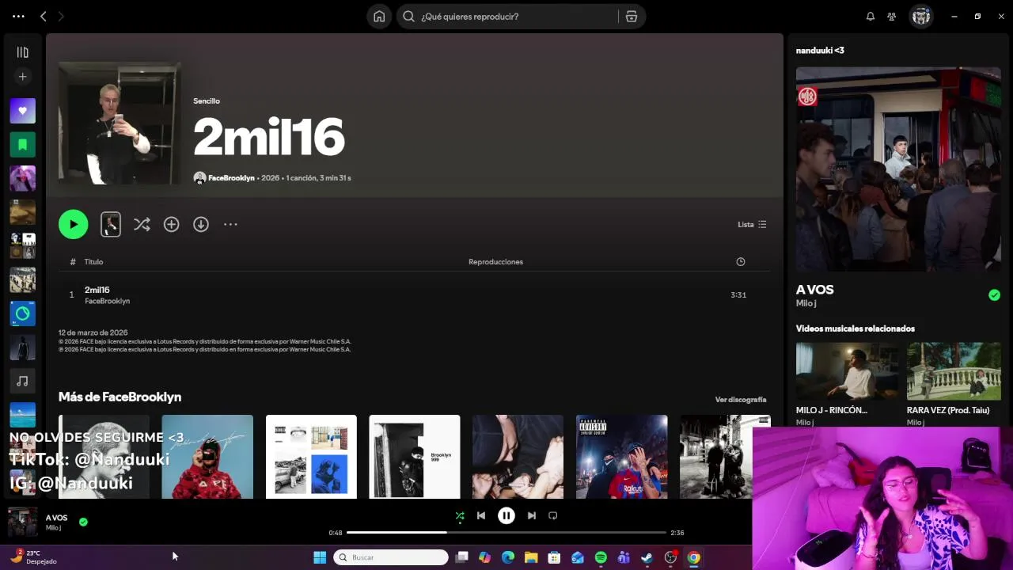Open the profile avatar menu
The image size is (1013, 570).
coord(921,16)
